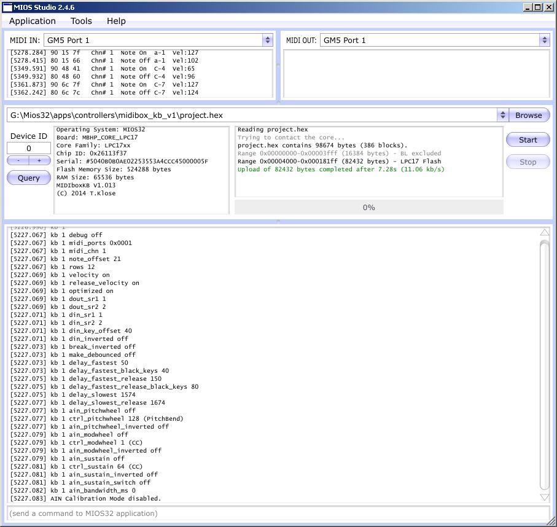Click terminal line 'kb 1 midi_ports 0x0001'
557x527 pixels.
[x=71, y=243]
